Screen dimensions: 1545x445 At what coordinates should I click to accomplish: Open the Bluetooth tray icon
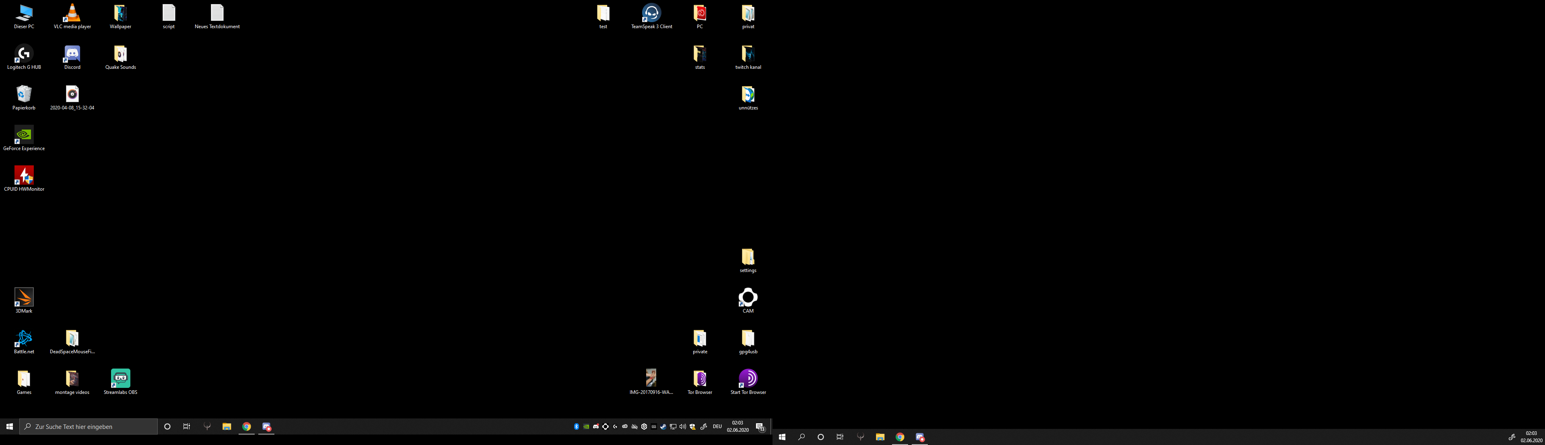coord(577,426)
